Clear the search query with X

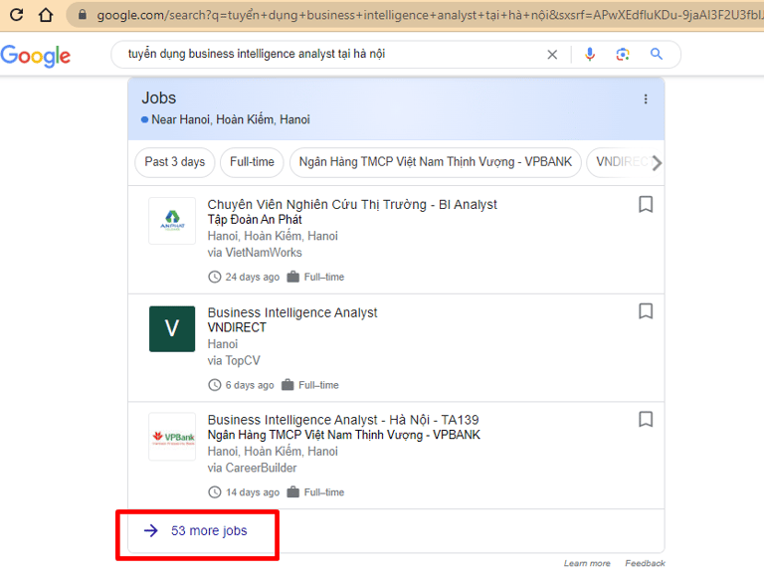pyautogui.click(x=552, y=55)
